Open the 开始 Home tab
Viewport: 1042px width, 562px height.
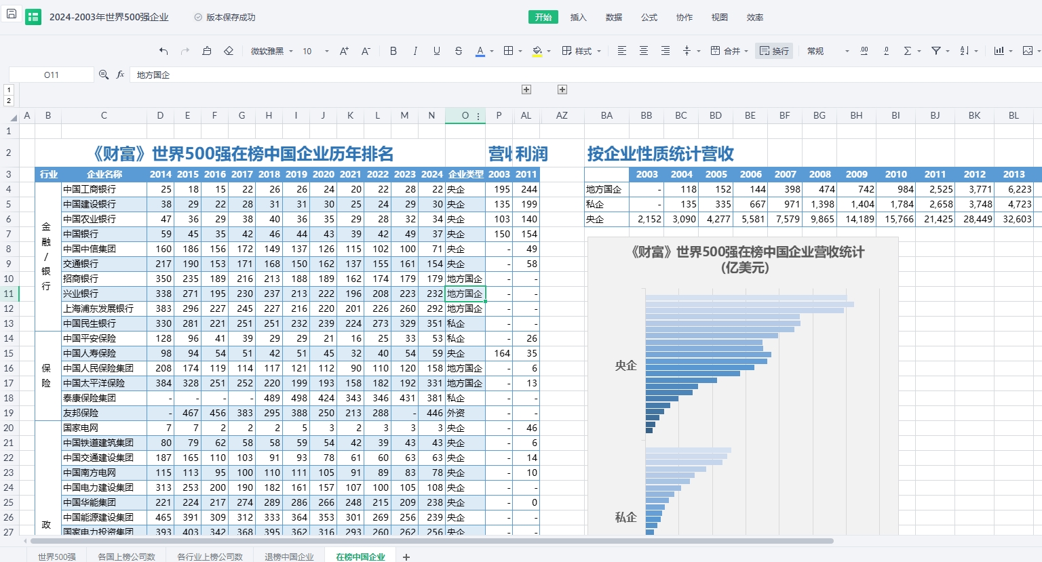tap(543, 17)
